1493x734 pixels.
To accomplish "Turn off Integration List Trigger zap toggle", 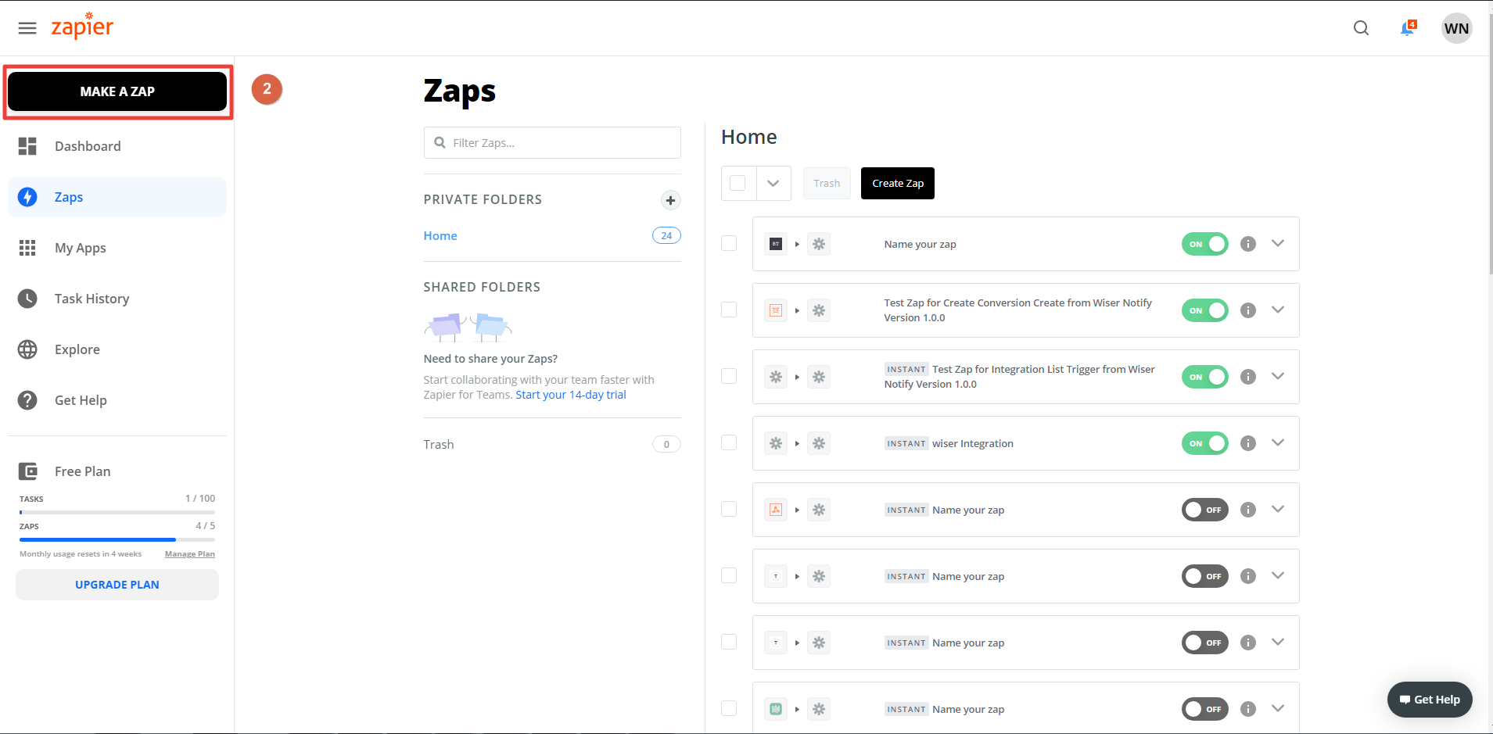I will (1204, 377).
